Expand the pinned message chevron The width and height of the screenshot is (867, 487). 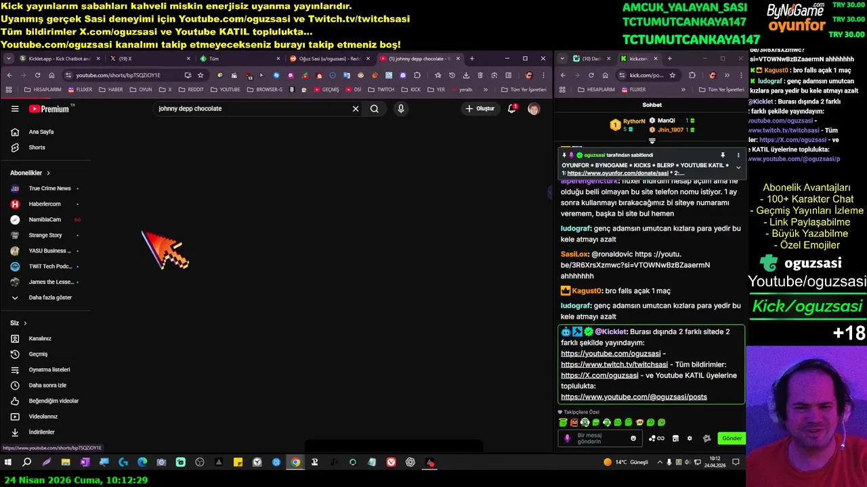(x=738, y=167)
